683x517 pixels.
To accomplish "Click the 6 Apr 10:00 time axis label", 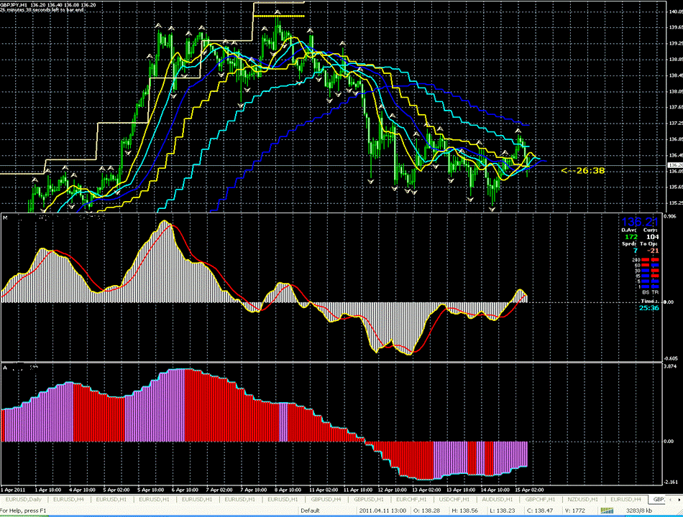I will pos(185,490).
